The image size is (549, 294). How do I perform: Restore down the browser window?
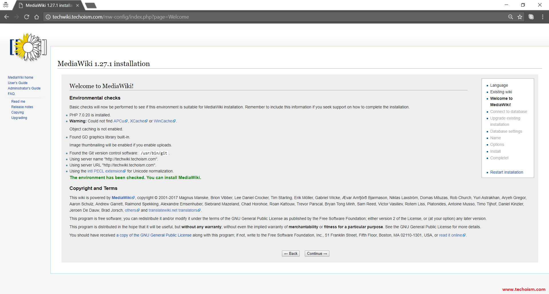click(523, 5)
